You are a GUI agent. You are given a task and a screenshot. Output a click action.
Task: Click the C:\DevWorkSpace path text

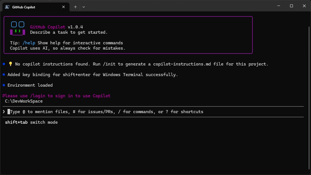(24, 101)
